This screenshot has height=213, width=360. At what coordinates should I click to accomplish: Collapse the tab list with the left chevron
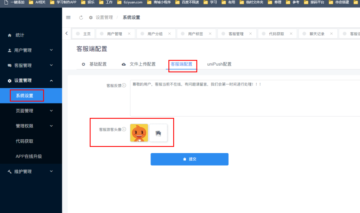(x=66, y=33)
